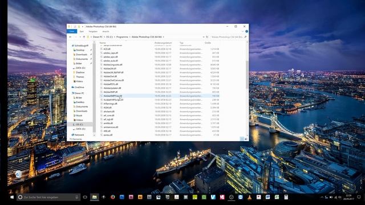Click the Explorer search field
365x205 pixels.
coord(228,37)
